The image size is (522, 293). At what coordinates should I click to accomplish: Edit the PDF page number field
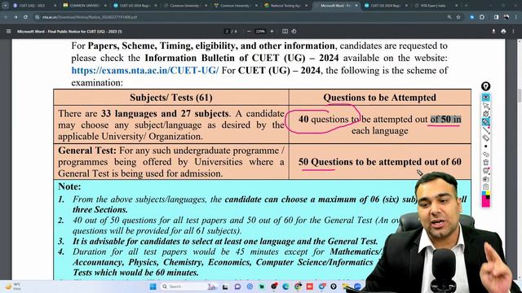pyautogui.click(x=227, y=31)
